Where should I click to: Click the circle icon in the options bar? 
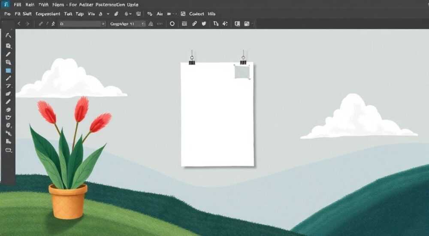click(172, 24)
